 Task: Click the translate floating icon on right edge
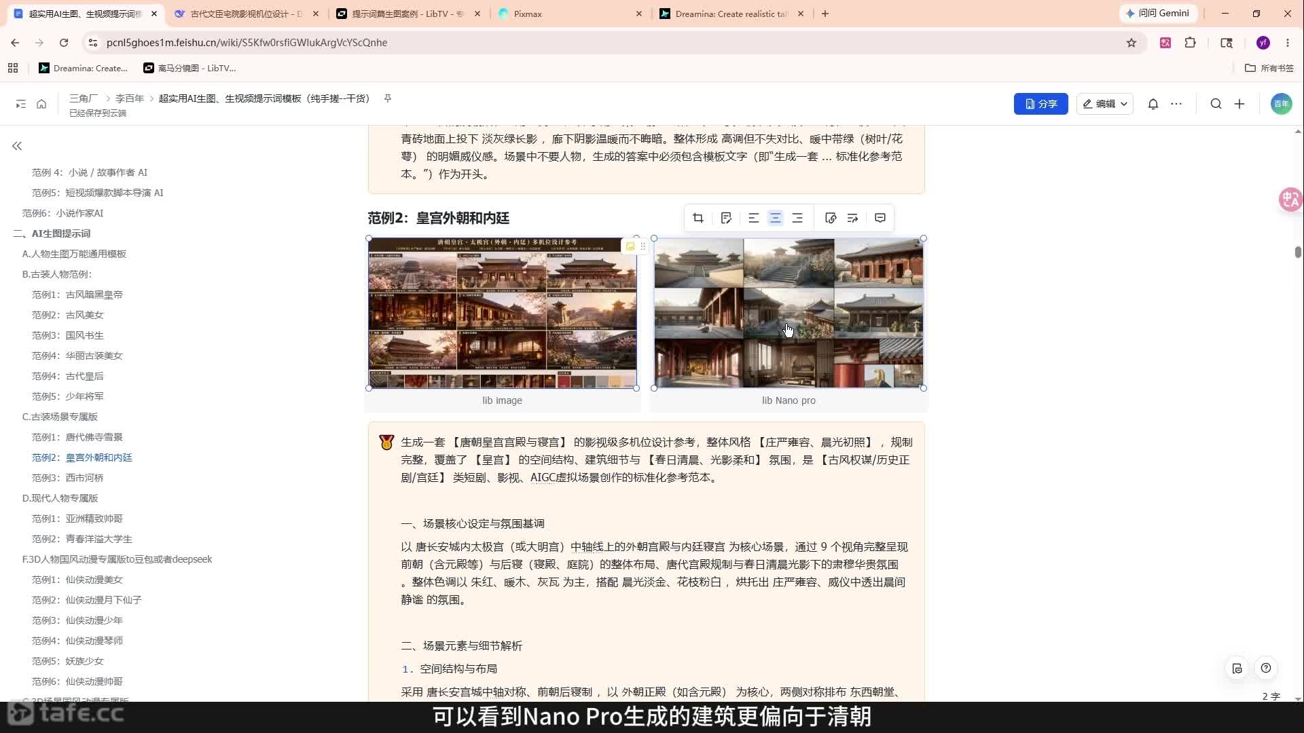pos(1290,200)
